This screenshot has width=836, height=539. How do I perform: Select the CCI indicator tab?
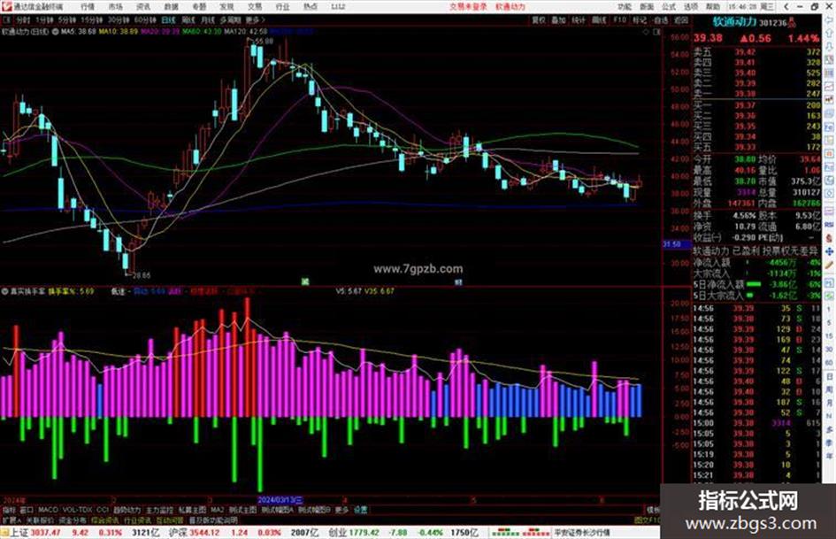[x=103, y=510]
